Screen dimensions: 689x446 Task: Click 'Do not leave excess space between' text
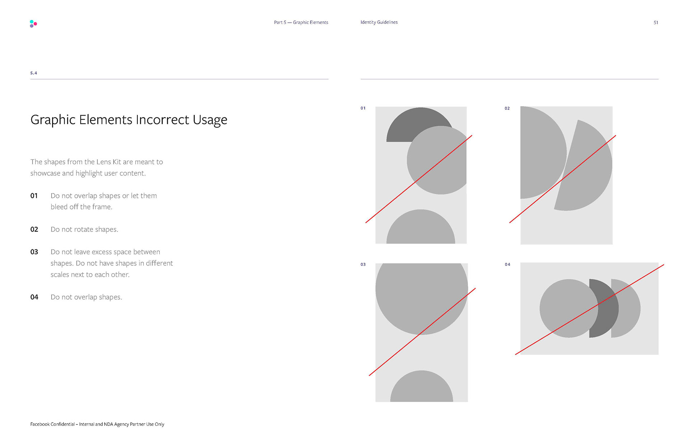click(x=105, y=252)
